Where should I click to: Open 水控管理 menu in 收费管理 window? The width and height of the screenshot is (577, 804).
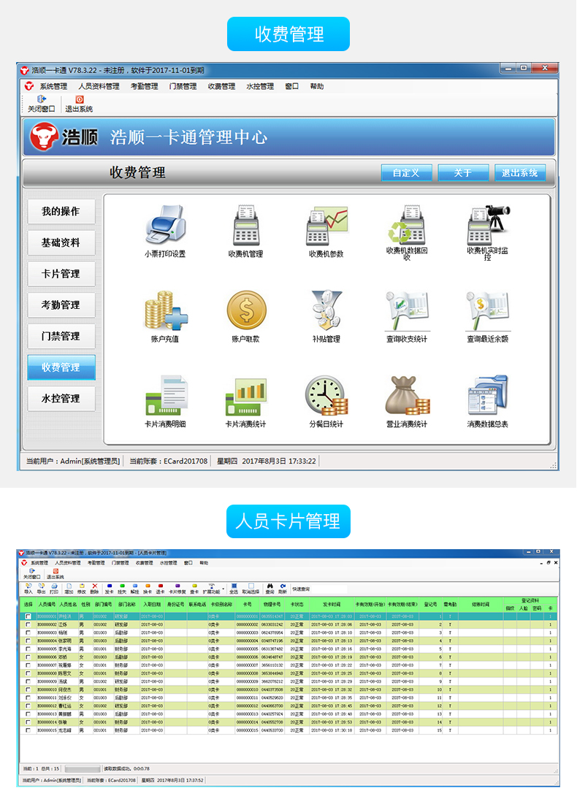point(260,86)
